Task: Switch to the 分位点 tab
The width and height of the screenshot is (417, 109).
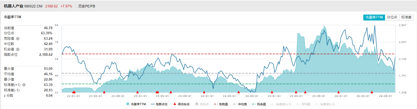Action: (x=392, y=17)
